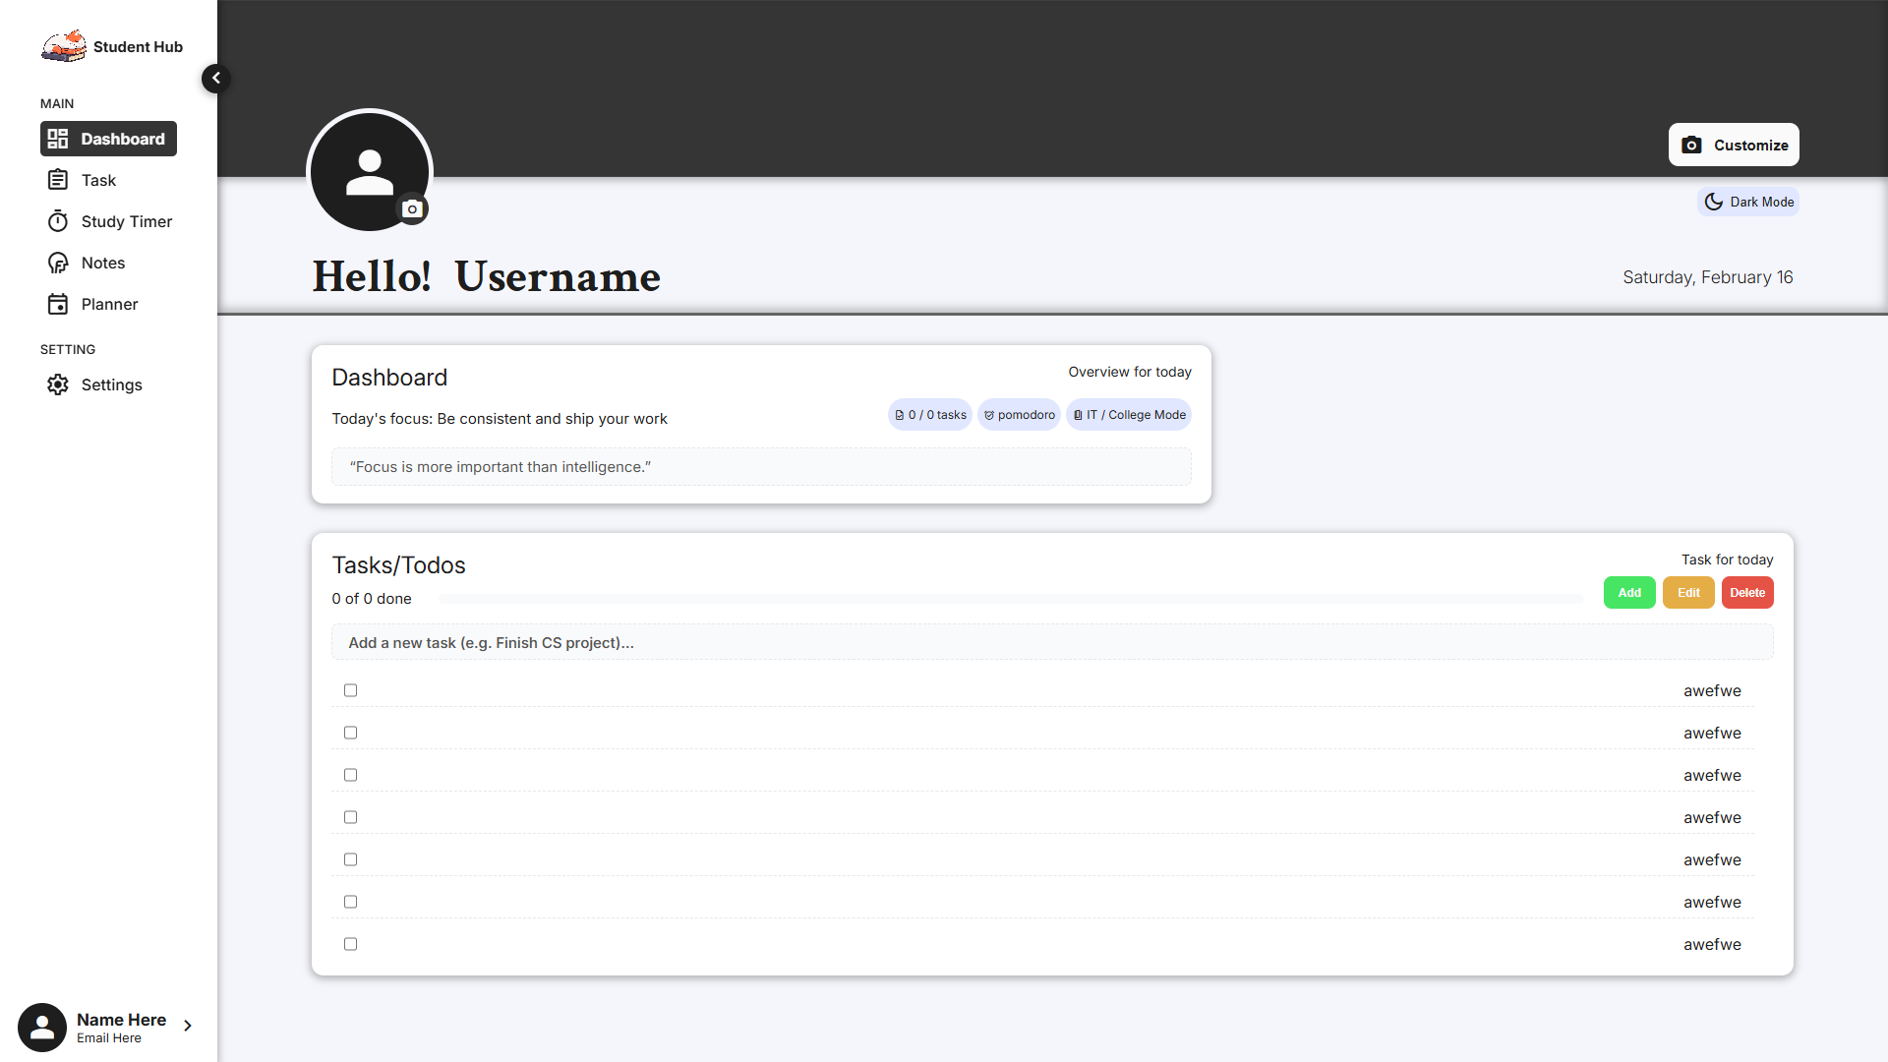This screenshot has width=1888, height=1062.
Task: Toggle Dark Mode
Action: click(1748, 202)
